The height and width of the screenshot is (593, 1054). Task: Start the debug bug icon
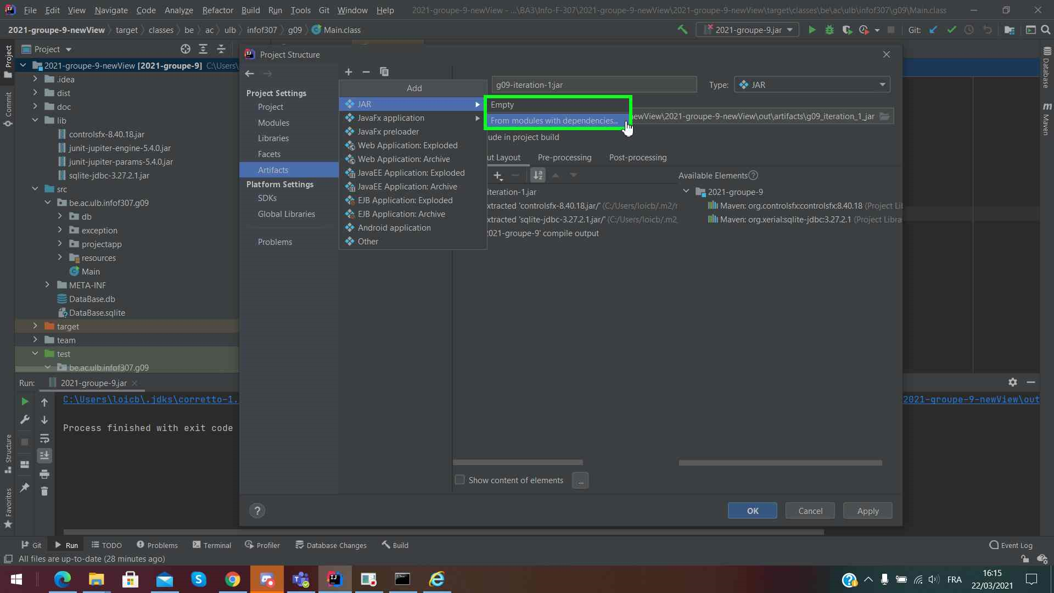pos(829,30)
